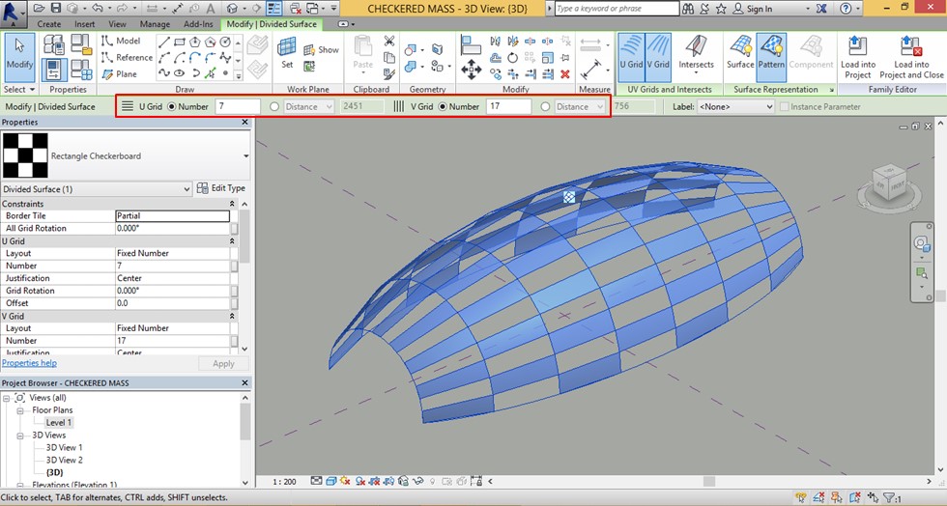Screen dimensions: 947x506
Task: Select the Inscribed Polygon draw tool
Action: coord(194,42)
